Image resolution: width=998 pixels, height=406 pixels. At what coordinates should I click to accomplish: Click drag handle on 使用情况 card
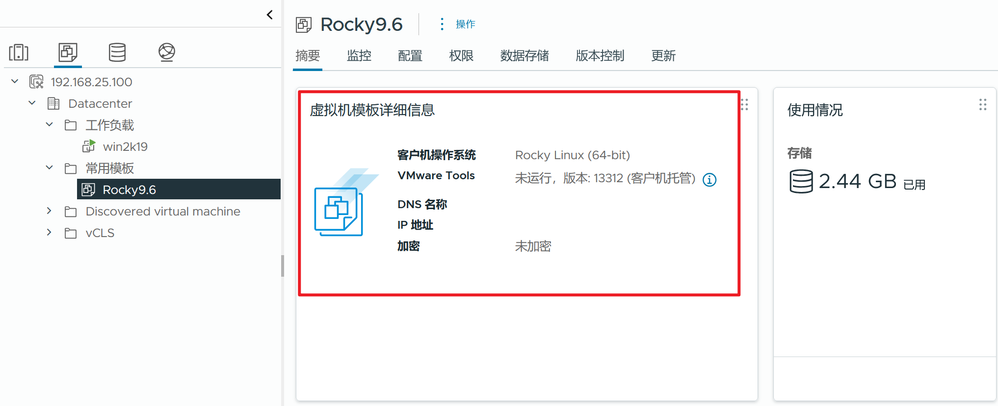click(983, 104)
